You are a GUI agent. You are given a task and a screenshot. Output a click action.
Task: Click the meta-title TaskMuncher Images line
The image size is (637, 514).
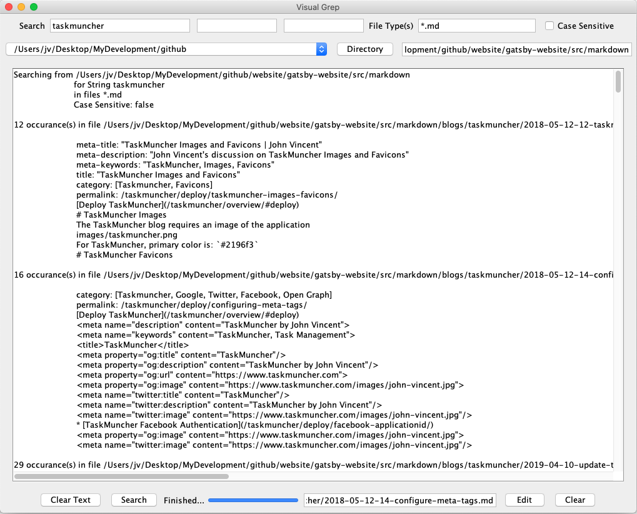click(199, 144)
